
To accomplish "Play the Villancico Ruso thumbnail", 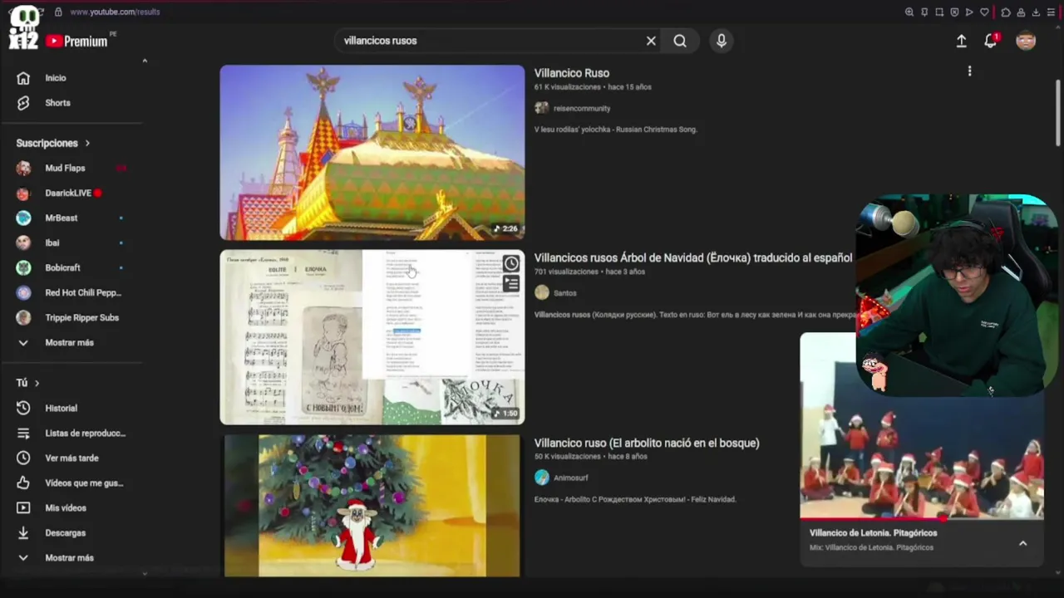I will (372, 153).
